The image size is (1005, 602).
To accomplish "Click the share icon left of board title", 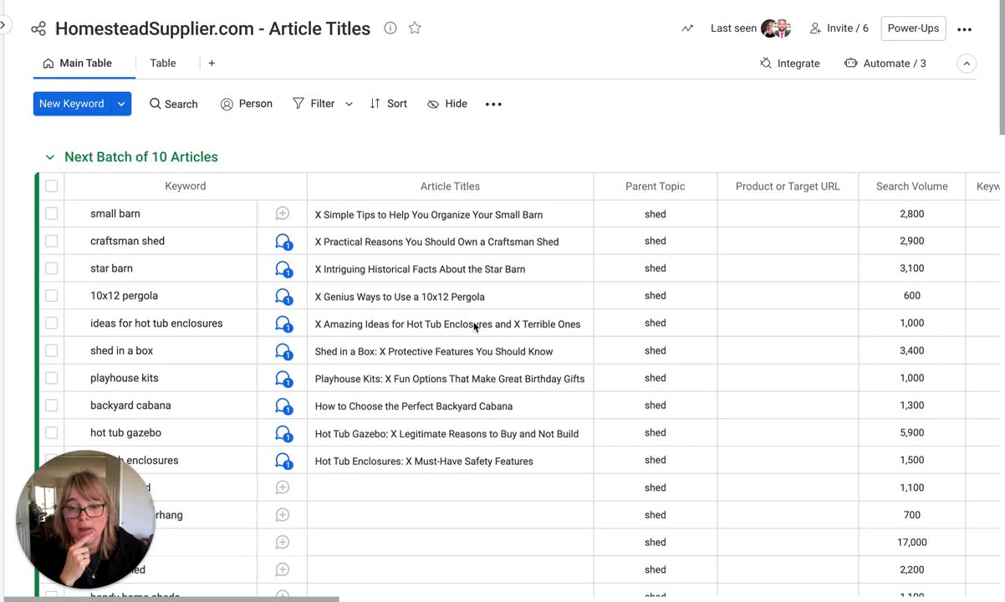I will tap(38, 29).
